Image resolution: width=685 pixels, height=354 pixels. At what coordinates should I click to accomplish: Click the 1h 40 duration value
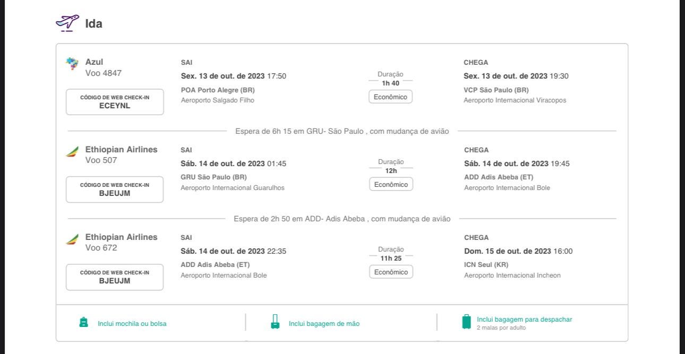coord(390,83)
